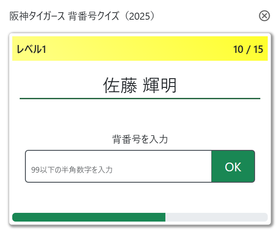Click the given name 輝明 in the question
Screen dimensions: 280x236
160,85
